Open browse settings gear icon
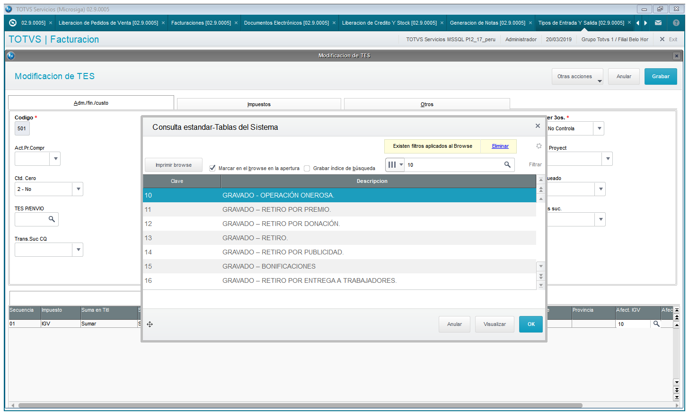The image size is (689, 415). click(x=539, y=146)
